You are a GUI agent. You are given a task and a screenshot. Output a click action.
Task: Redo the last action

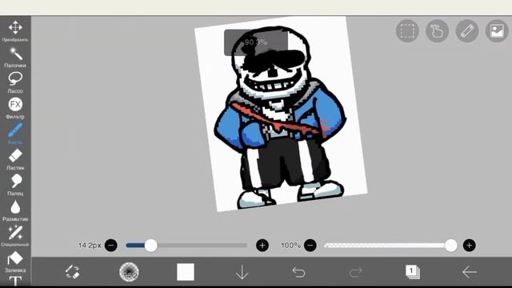[x=355, y=272]
